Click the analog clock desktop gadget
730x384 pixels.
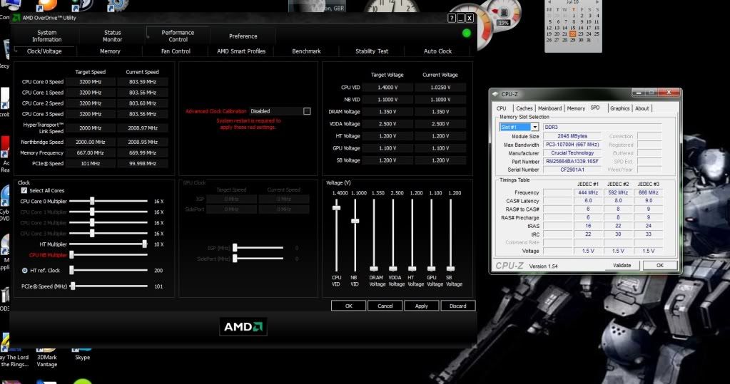pyautogui.click(x=392, y=6)
